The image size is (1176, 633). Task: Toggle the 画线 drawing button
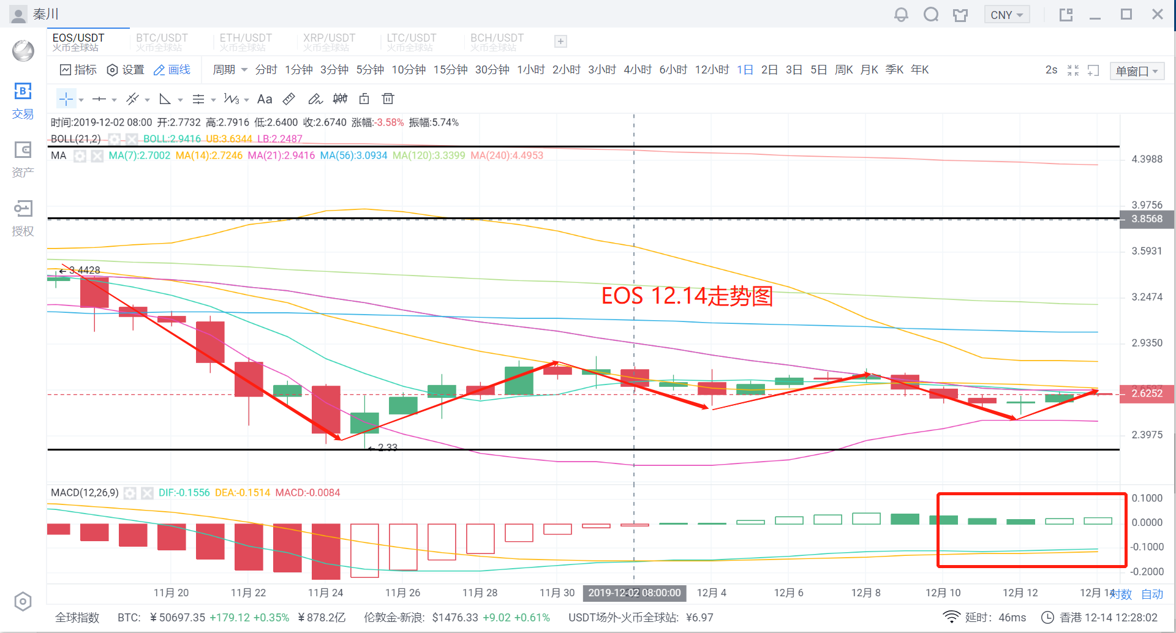coord(172,70)
